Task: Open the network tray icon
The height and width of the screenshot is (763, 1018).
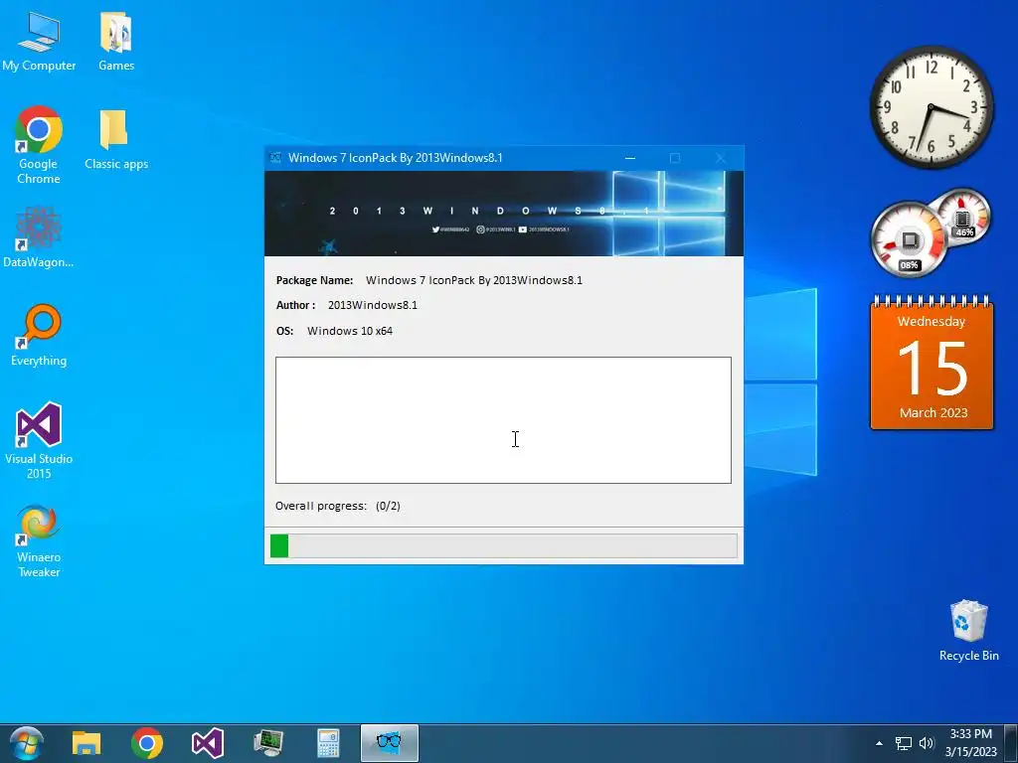Action: point(903,743)
